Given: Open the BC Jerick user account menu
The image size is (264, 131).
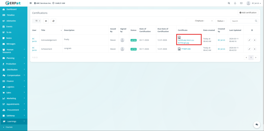Looking at the screenshot, I should 254,3.
